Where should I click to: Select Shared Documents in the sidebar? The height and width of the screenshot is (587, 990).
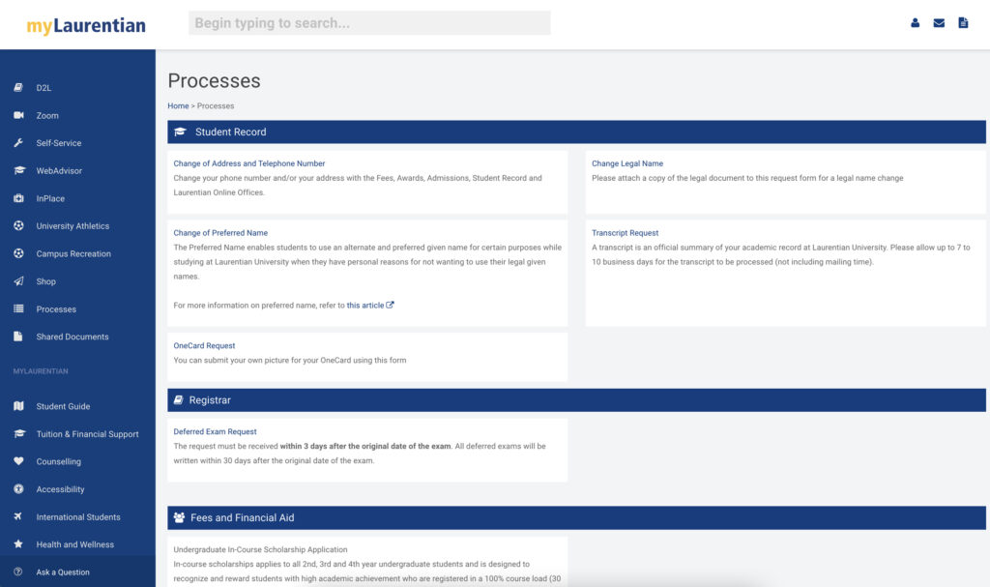tap(73, 337)
